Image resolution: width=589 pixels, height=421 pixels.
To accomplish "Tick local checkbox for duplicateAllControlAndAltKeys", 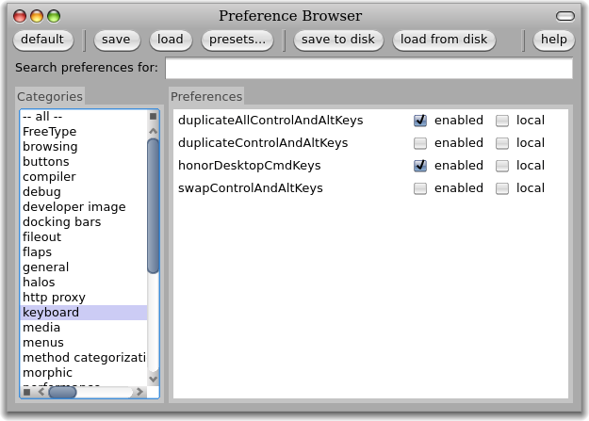I will (502, 121).
